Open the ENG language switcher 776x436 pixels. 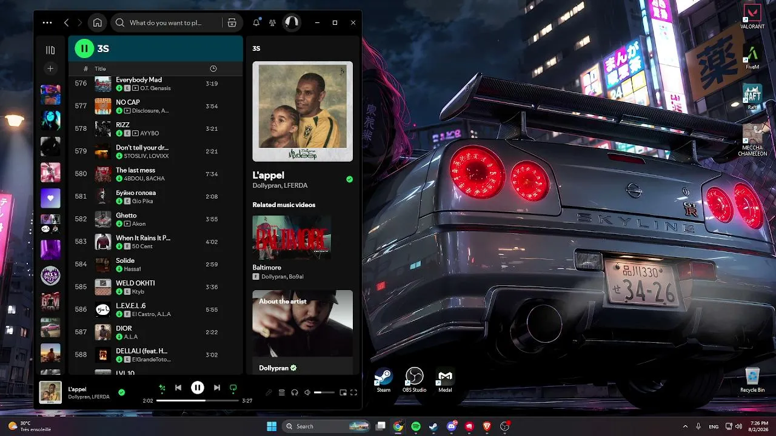tap(714, 426)
